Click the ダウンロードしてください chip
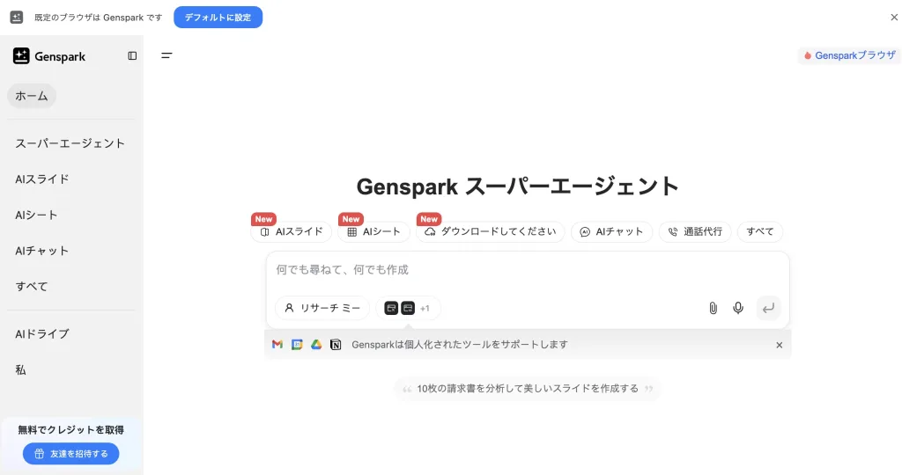The width and height of the screenshot is (902, 475). point(490,231)
